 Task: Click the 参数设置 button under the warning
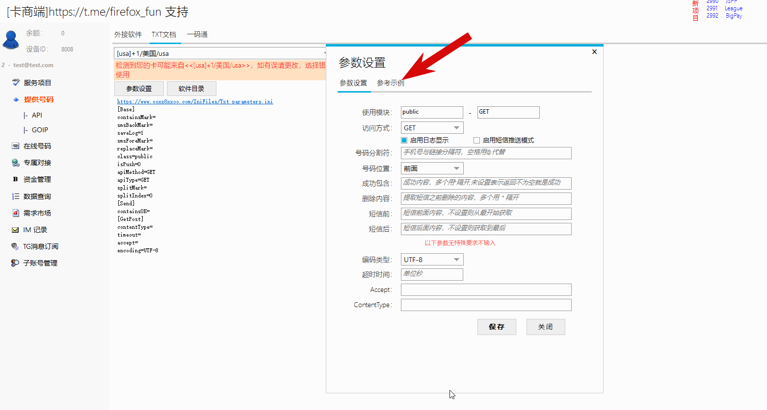coord(139,89)
